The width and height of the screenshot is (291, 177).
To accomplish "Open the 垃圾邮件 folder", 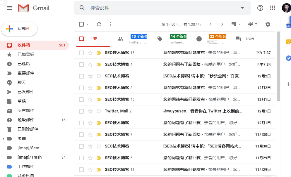I will coord(26,120).
